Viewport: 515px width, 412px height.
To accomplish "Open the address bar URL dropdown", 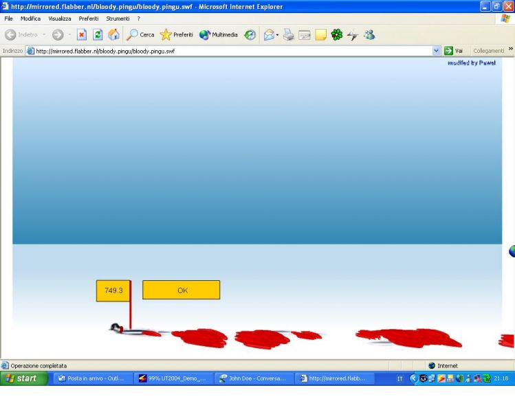I will point(436,51).
